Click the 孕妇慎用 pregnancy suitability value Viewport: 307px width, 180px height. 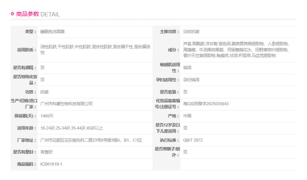[191, 80]
